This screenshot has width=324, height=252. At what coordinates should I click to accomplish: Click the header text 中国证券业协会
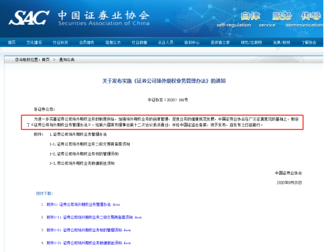coord(104,15)
